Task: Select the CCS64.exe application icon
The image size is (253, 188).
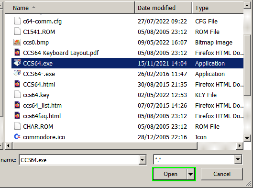Action: [x=17, y=63]
